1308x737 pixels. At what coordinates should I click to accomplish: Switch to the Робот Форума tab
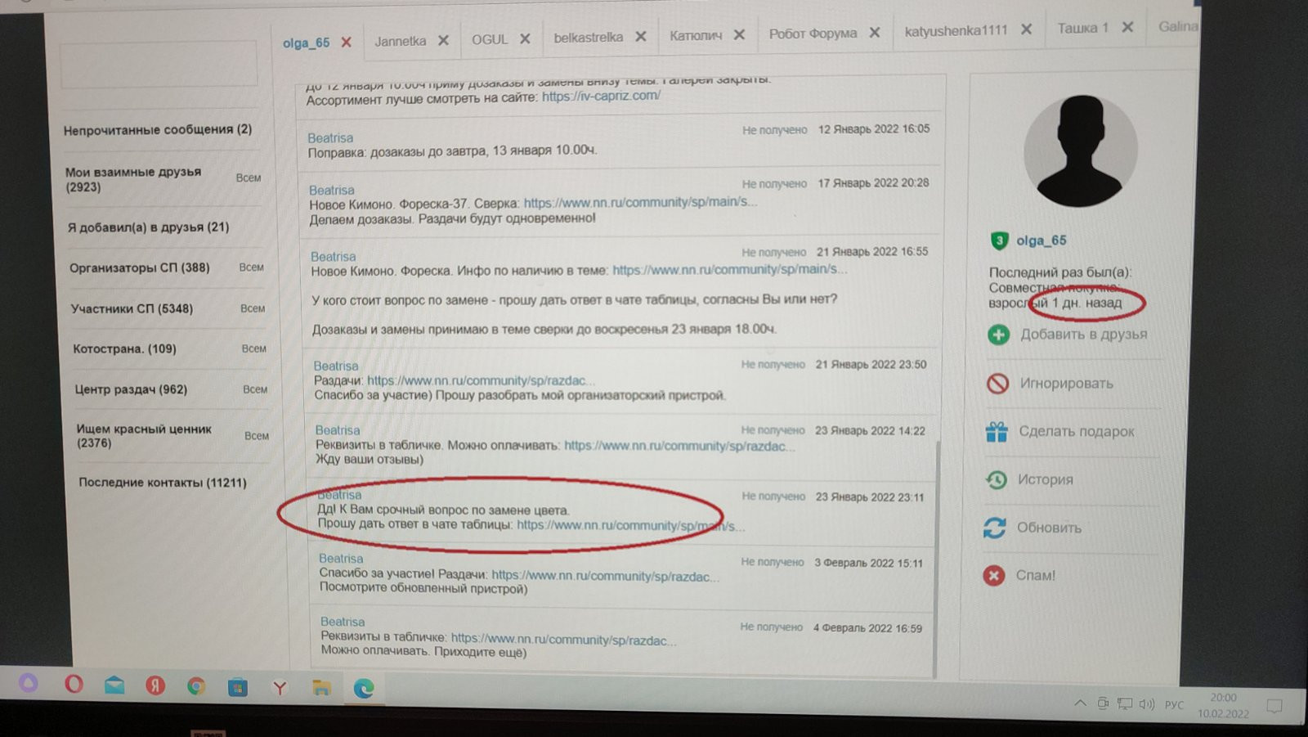813,34
